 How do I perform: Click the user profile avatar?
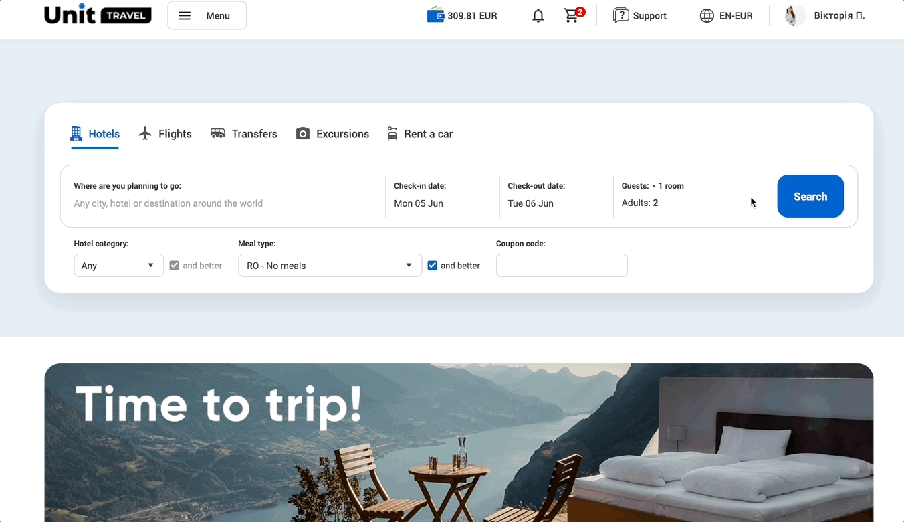pos(795,15)
